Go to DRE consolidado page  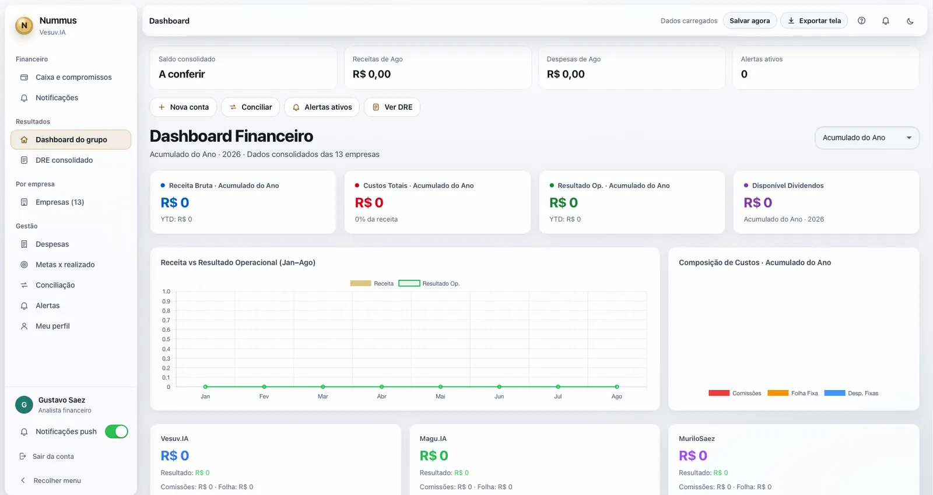pyautogui.click(x=71, y=160)
